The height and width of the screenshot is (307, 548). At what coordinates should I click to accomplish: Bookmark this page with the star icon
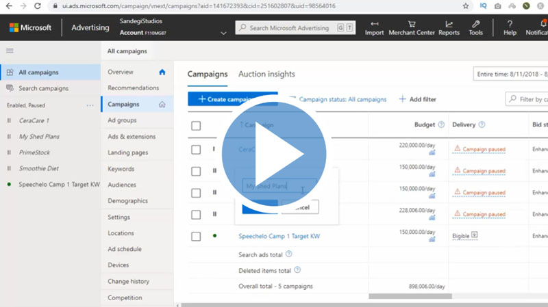pyautogui.click(x=466, y=6)
